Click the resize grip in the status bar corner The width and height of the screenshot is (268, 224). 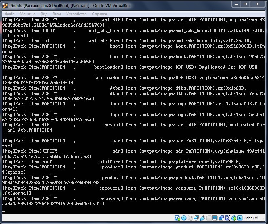[263, 220]
